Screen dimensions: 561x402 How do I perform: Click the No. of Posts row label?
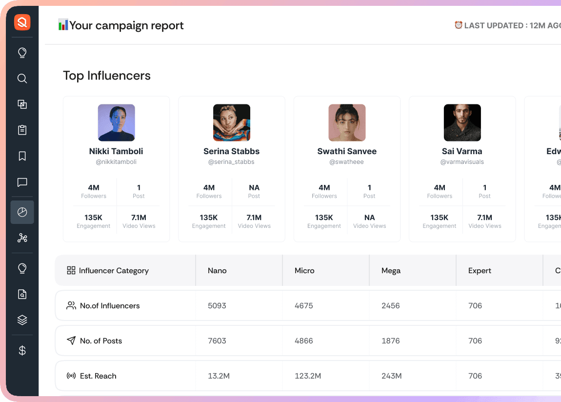coord(101,341)
